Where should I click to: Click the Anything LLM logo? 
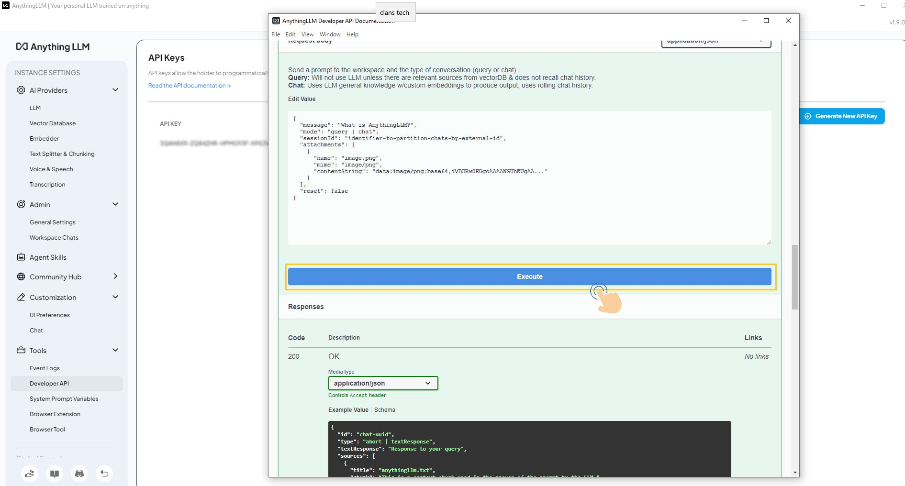[x=52, y=47]
